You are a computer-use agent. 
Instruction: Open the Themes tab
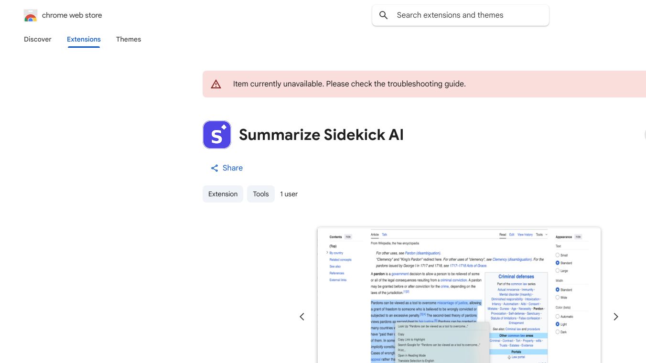(129, 39)
